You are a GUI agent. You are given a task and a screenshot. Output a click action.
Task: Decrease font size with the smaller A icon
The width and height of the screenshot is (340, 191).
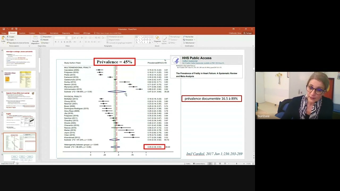point(78,38)
